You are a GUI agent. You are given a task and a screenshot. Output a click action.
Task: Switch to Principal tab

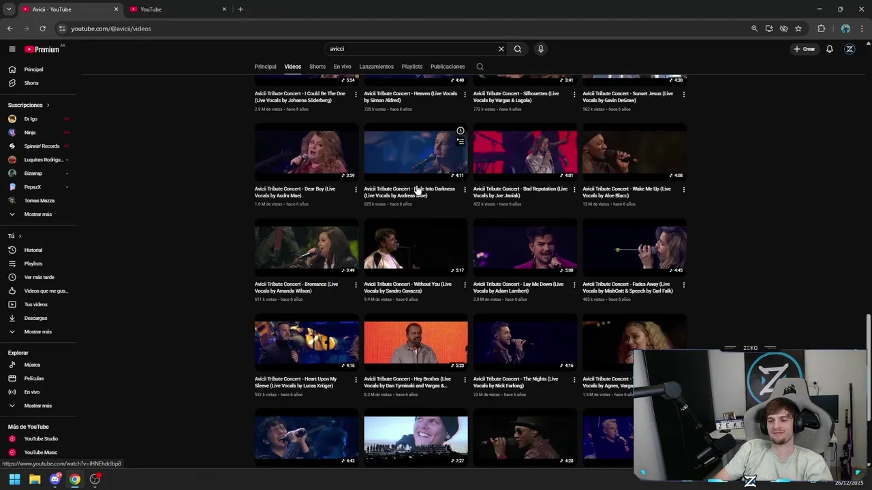pyautogui.click(x=266, y=67)
